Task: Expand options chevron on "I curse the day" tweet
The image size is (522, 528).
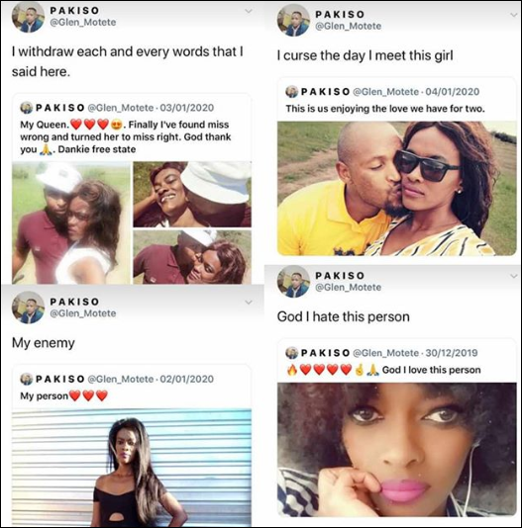Action: 514,15
